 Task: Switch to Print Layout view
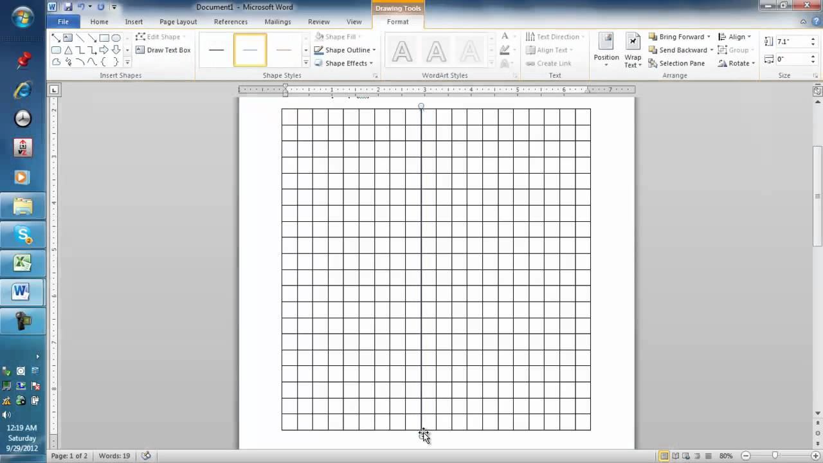(664, 456)
